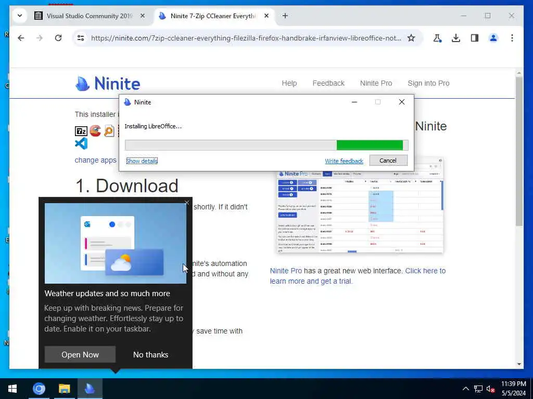Screen dimensions: 533x399
Task: Cancel the Ninite installation
Action: pos(388,161)
